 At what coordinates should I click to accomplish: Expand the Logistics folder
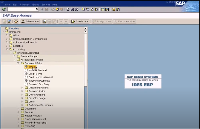coord(7,46)
